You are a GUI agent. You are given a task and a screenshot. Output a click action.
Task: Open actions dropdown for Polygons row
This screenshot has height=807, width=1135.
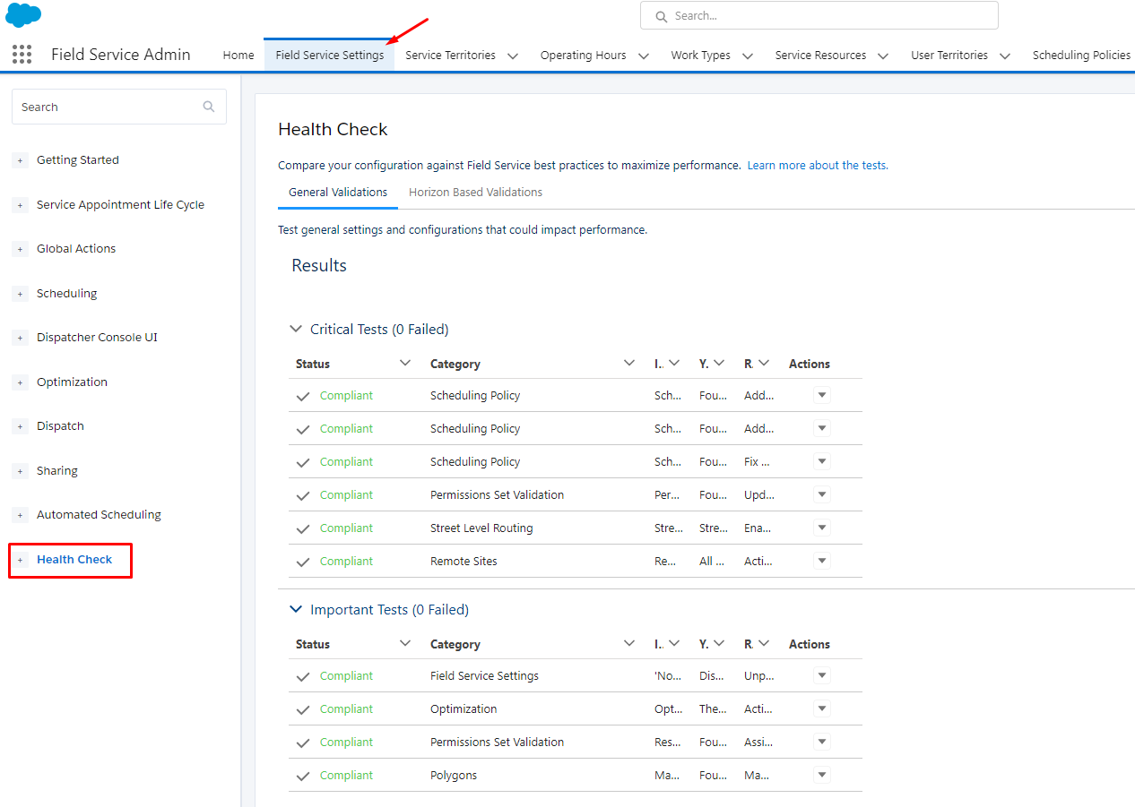pos(822,775)
